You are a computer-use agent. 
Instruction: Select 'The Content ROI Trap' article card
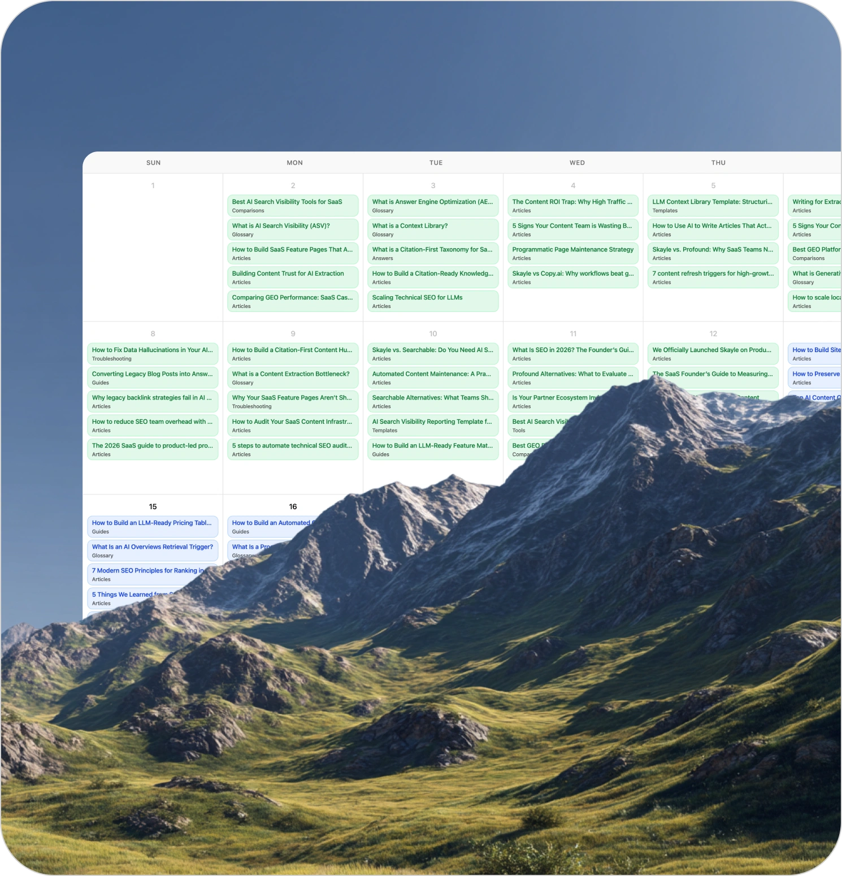(572, 206)
